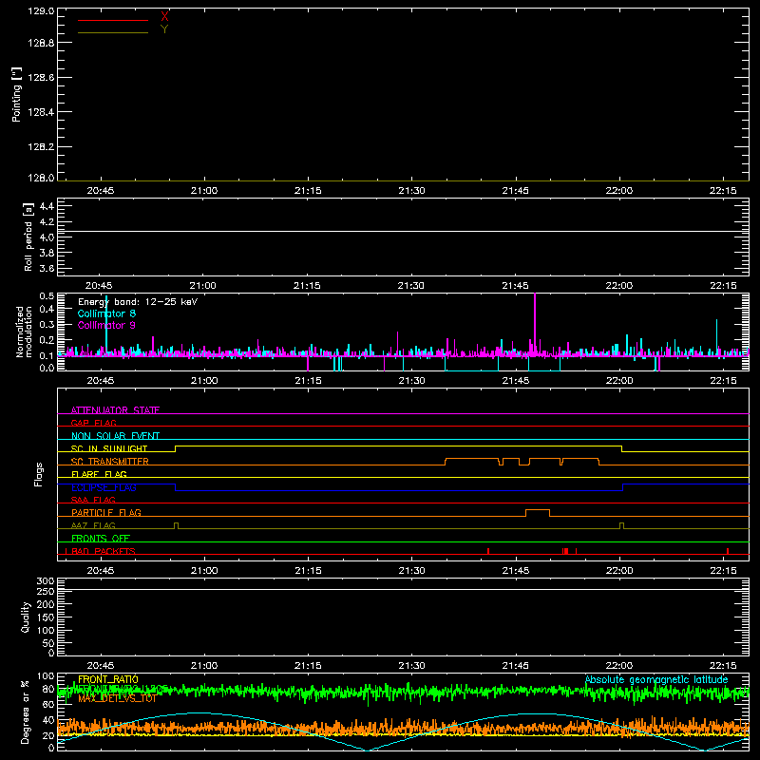
Task: Click the red X legend label
Action: coord(164,17)
